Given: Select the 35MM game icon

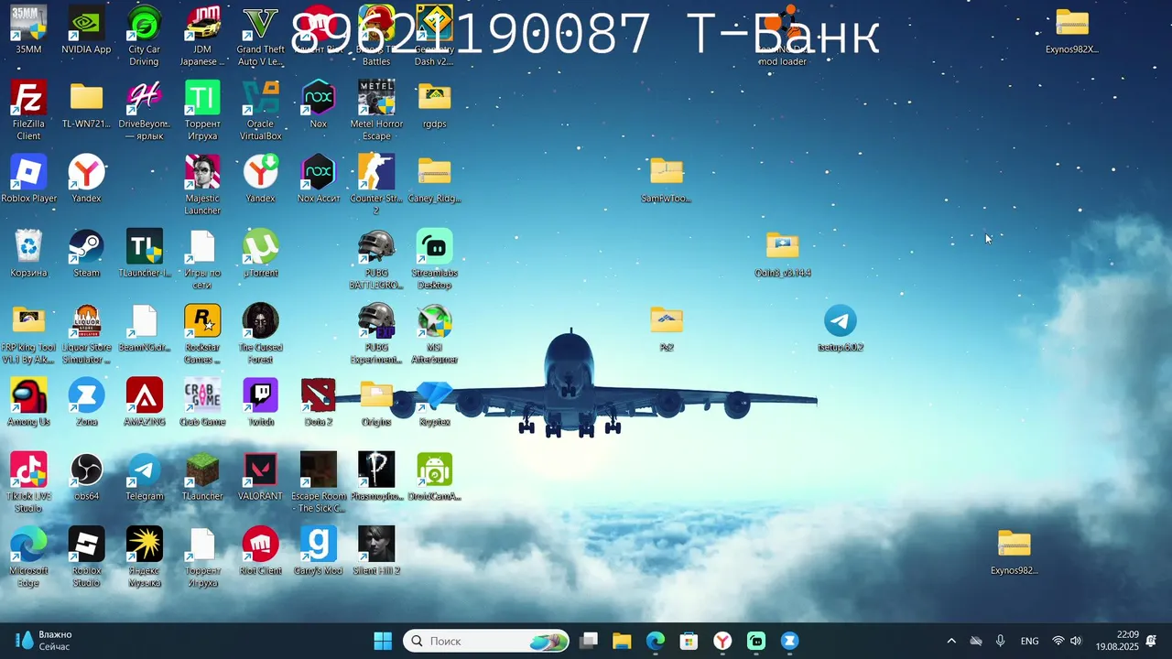Looking at the screenshot, I should tap(28, 30).
